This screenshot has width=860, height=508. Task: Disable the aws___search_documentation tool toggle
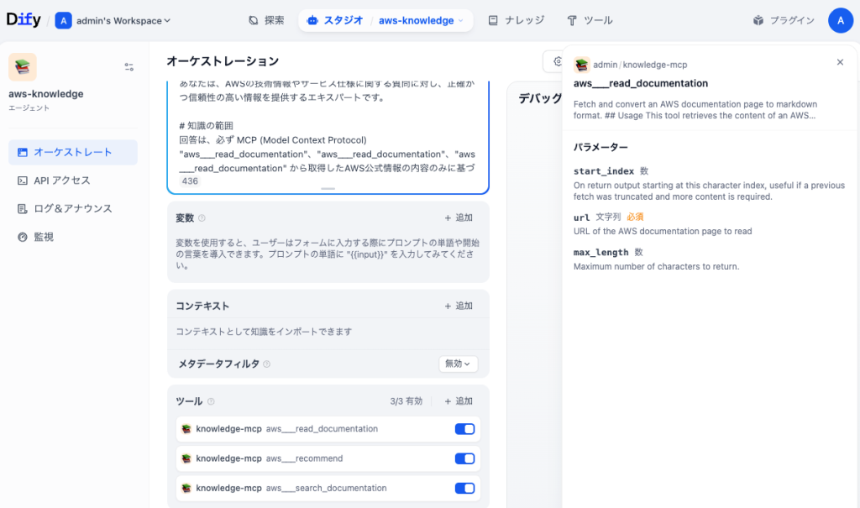464,488
